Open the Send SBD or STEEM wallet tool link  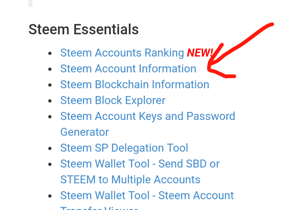tap(139, 164)
